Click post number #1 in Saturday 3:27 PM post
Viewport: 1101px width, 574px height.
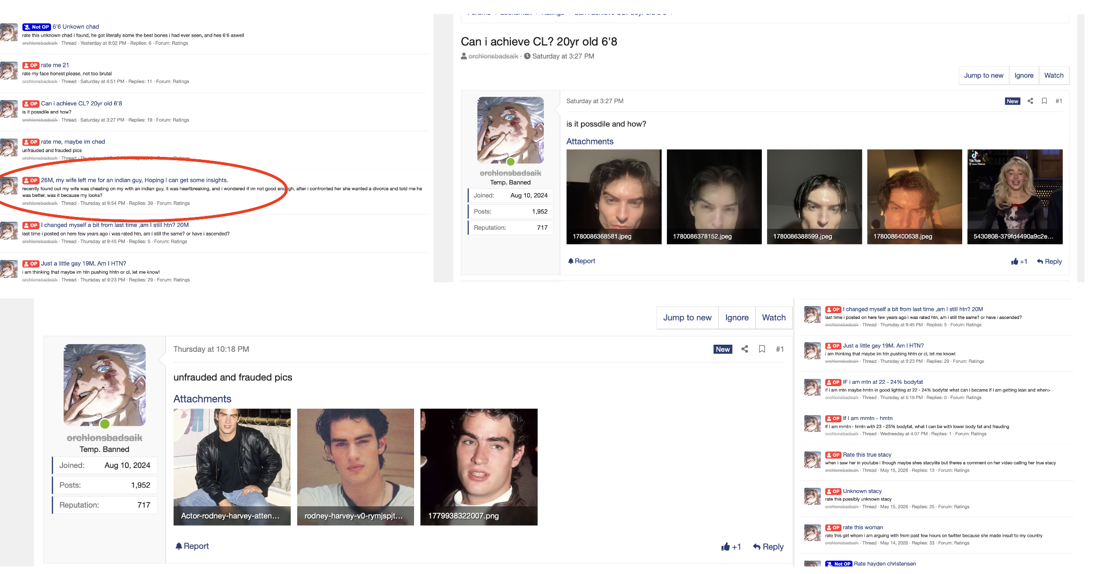click(x=1059, y=101)
